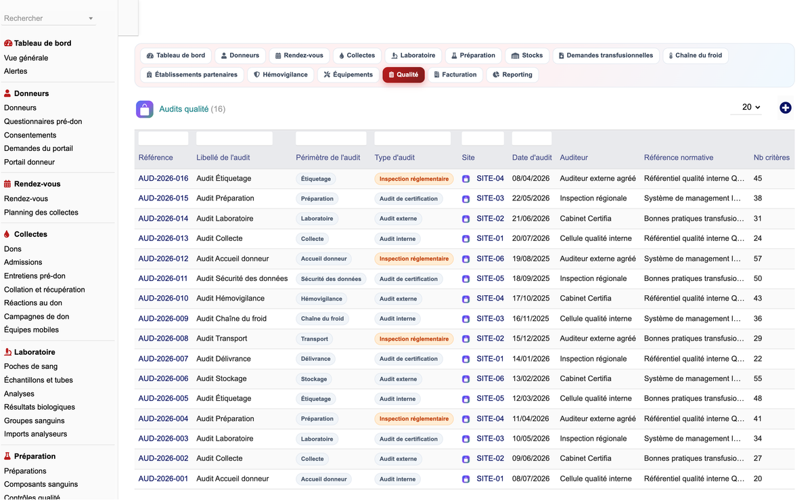
Task: Sort by the Auditeur column header
Action: click(x=574, y=158)
